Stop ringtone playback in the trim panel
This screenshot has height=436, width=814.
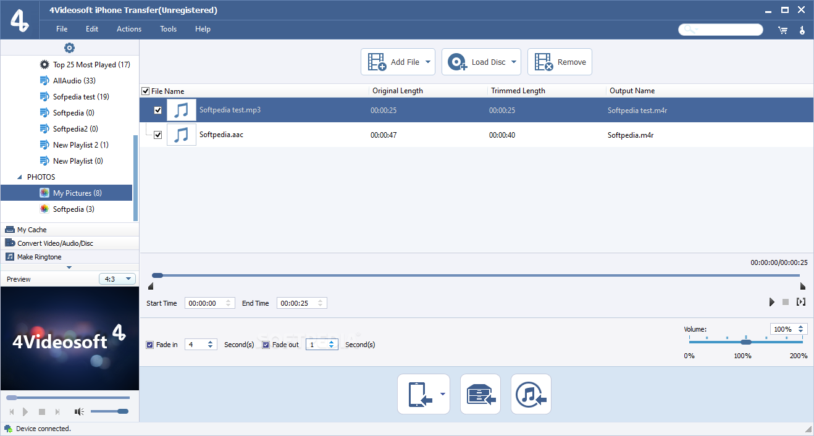786,302
